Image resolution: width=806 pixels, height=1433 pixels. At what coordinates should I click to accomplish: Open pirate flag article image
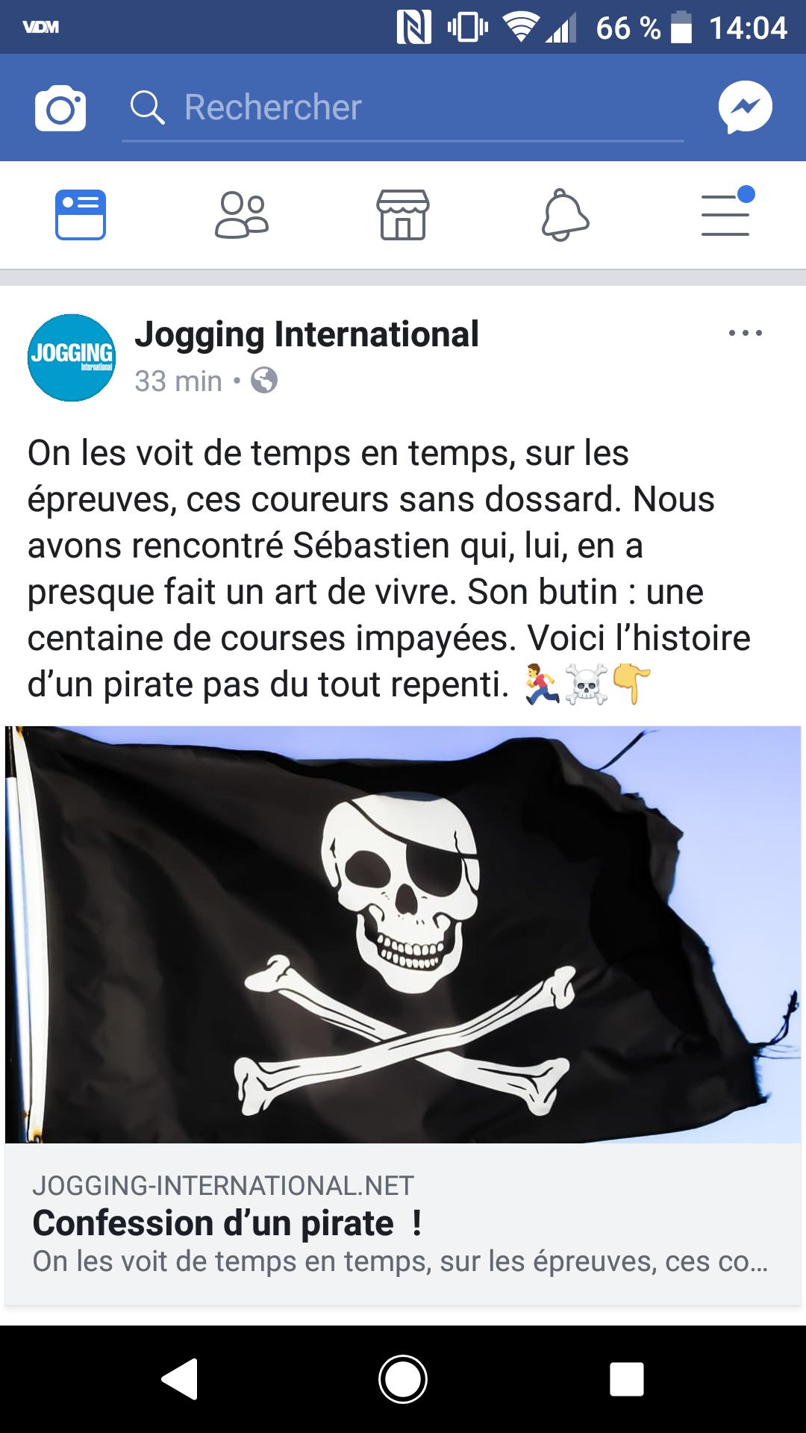tap(403, 934)
